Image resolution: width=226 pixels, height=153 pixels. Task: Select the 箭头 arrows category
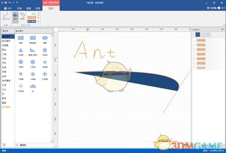pyautogui.click(x=4, y=50)
